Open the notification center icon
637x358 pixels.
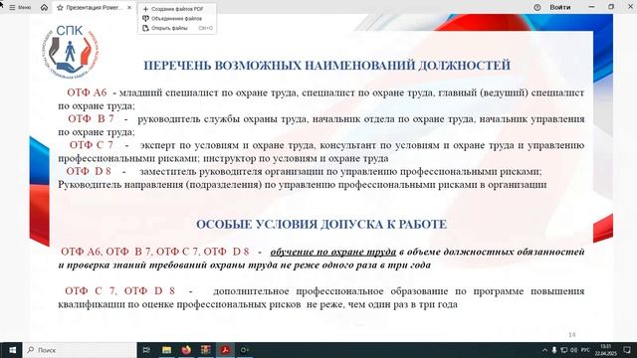[627, 350]
